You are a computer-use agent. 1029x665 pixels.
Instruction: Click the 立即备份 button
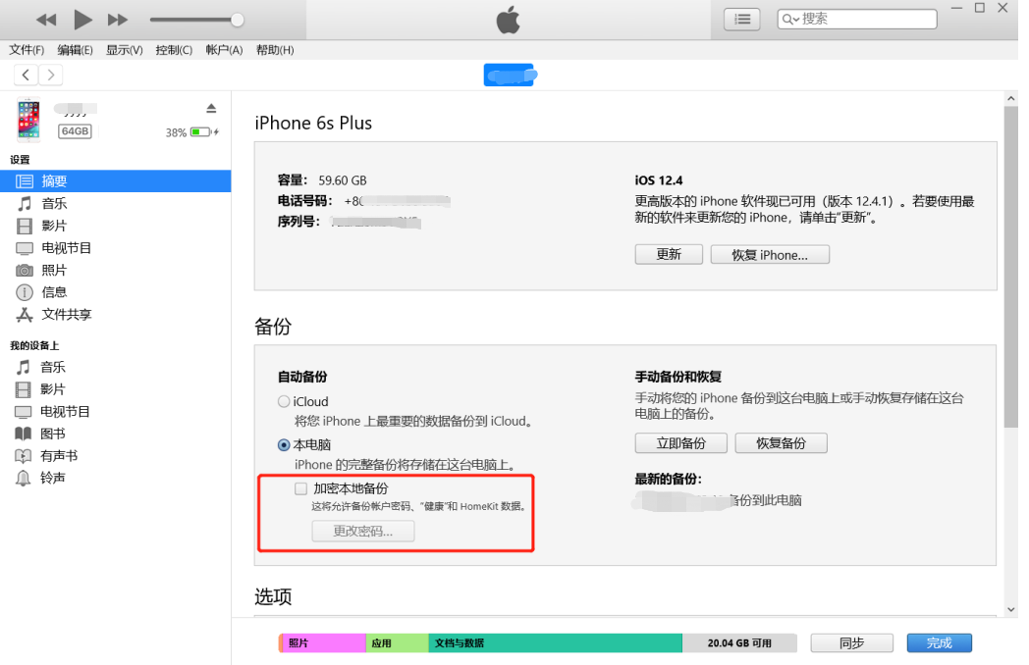click(x=681, y=443)
